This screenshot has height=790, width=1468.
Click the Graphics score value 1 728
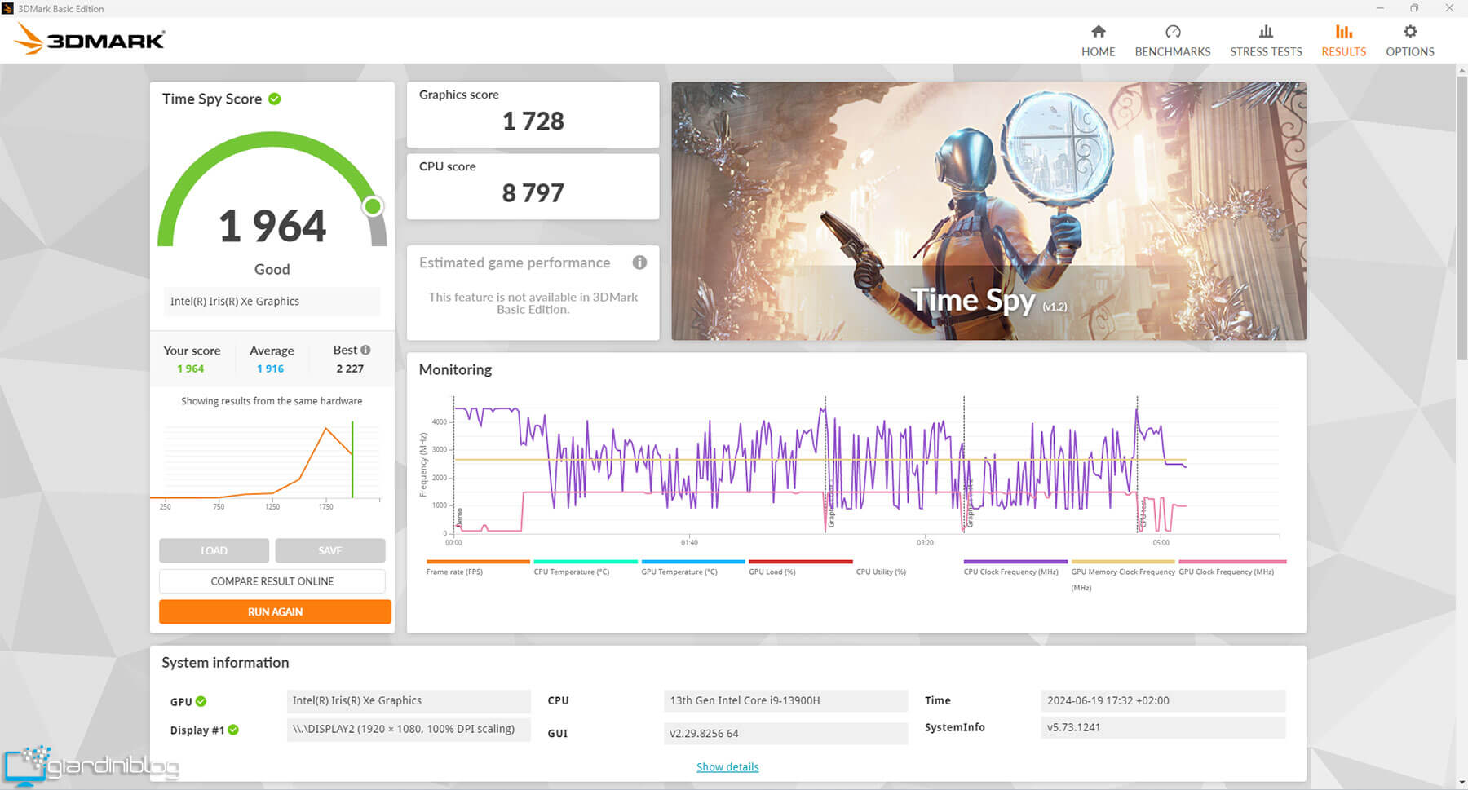click(533, 121)
